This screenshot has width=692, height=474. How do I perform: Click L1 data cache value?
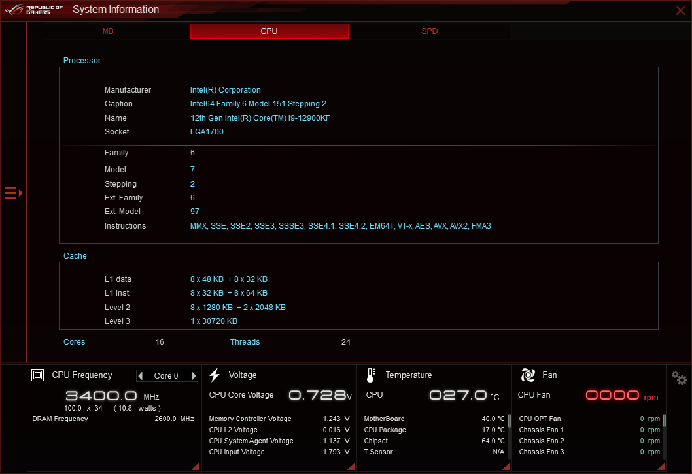[x=229, y=279]
